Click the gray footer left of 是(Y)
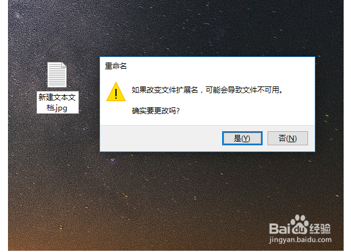Screen dimensions: 351x252 pyautogui.click(x=161, y=139)
